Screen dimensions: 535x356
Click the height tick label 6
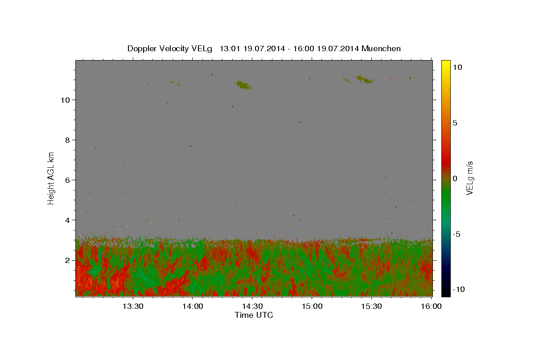[67, 180]
